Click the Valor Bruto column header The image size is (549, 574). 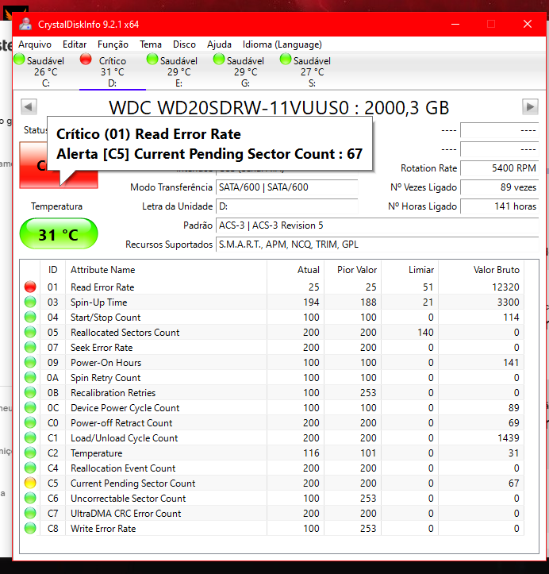tap(482, 270)
